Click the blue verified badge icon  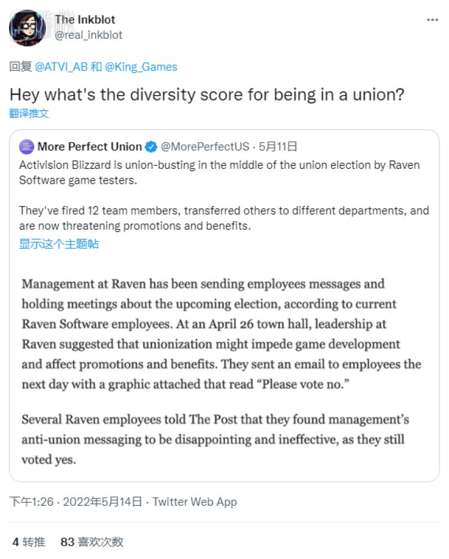[151, 147]
